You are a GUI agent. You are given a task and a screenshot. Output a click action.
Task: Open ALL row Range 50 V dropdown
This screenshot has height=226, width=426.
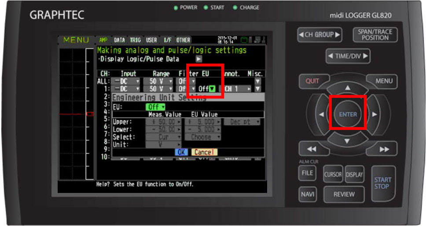(158, 82)
